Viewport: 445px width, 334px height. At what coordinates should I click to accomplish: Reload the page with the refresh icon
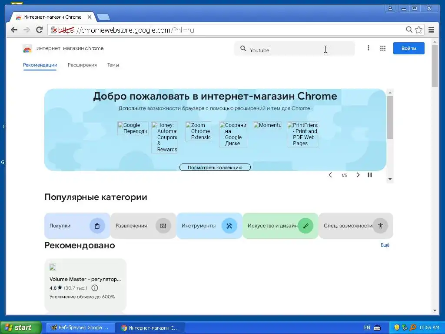(39, 30)
